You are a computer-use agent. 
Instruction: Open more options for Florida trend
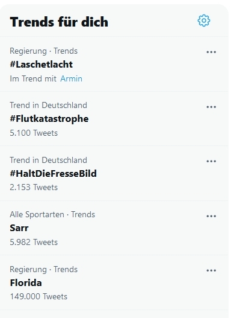pos(211,270)
